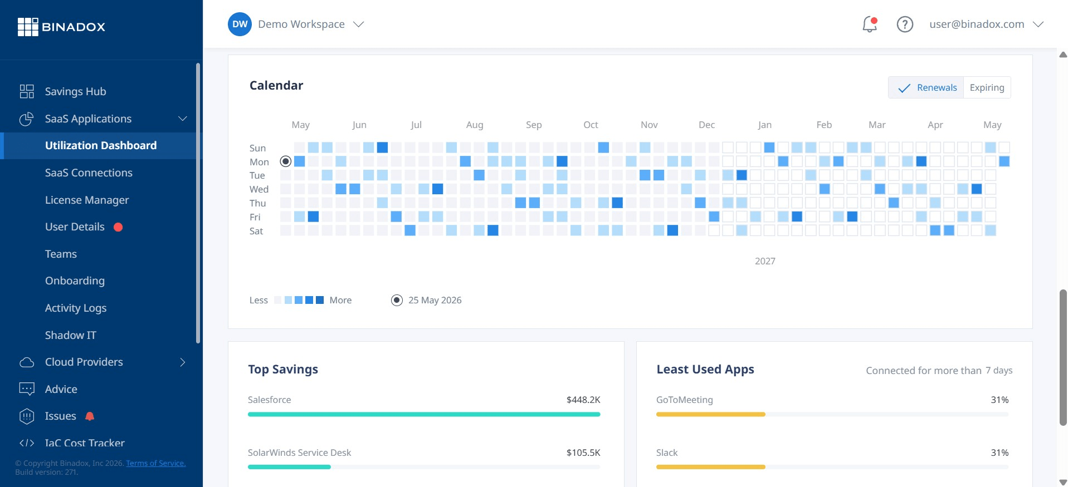Viewport: 1068px width, 487px height.
Task: Open Issues section
Action: 60,416
